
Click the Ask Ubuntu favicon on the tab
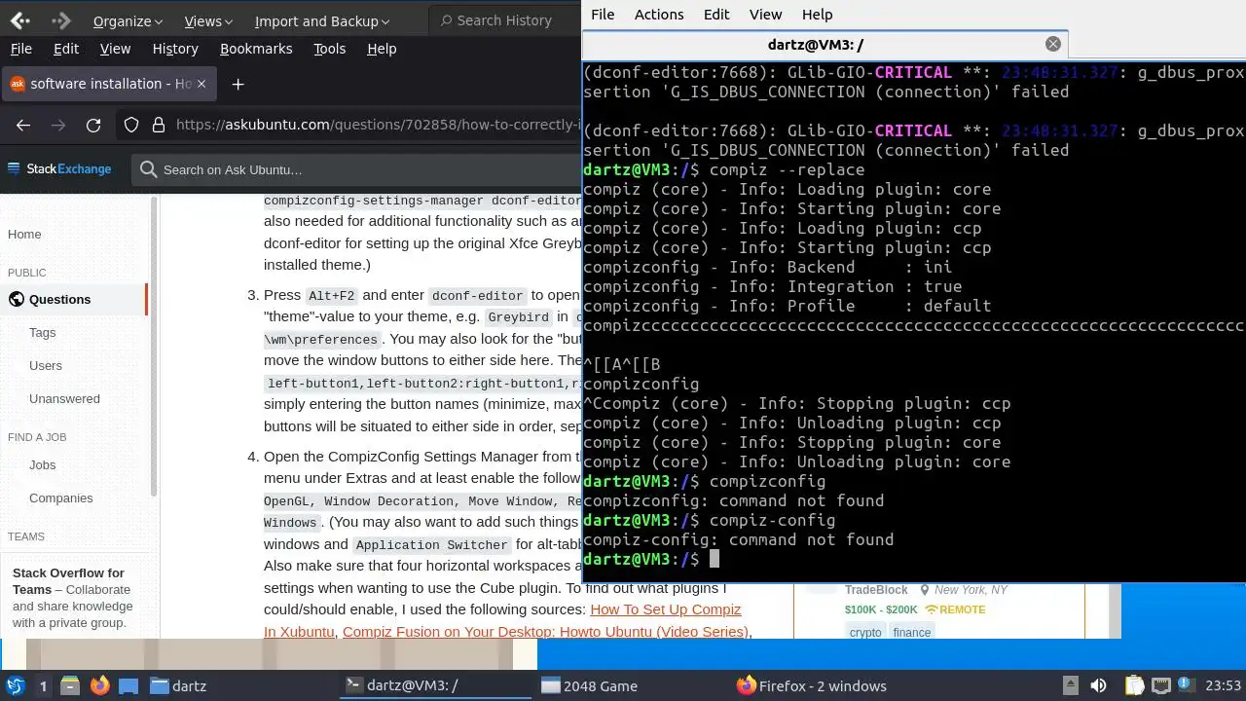click(17, 84)
